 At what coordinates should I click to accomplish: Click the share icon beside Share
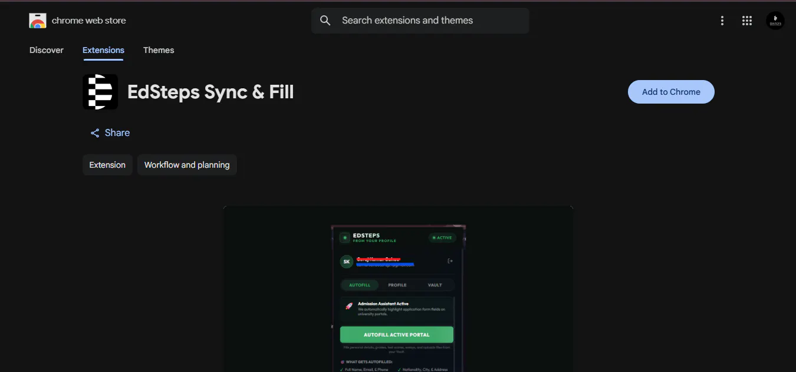pos(95,133)
